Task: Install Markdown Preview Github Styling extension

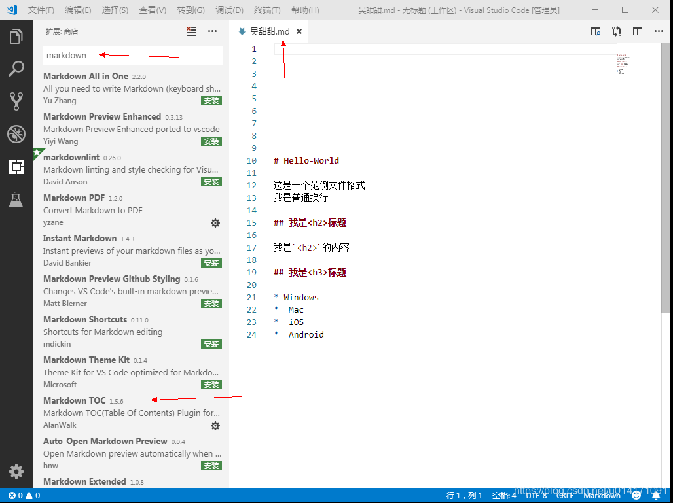Action: pyautogui.click(x=211, y=304)
